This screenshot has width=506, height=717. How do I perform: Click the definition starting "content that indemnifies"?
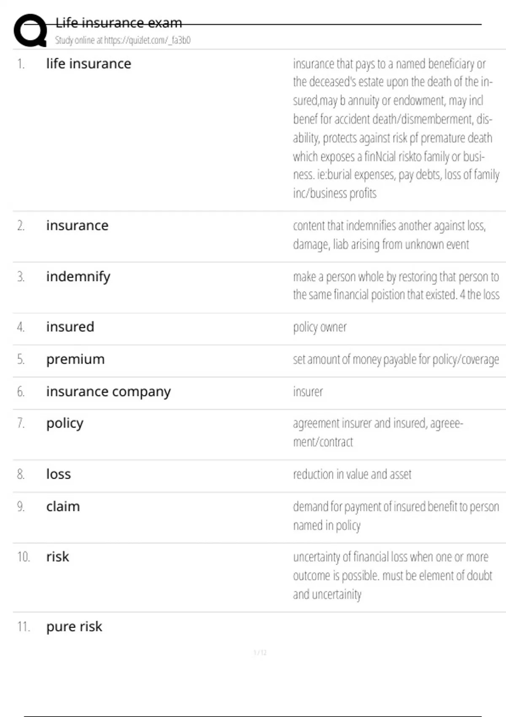click(x=389, y=235)
